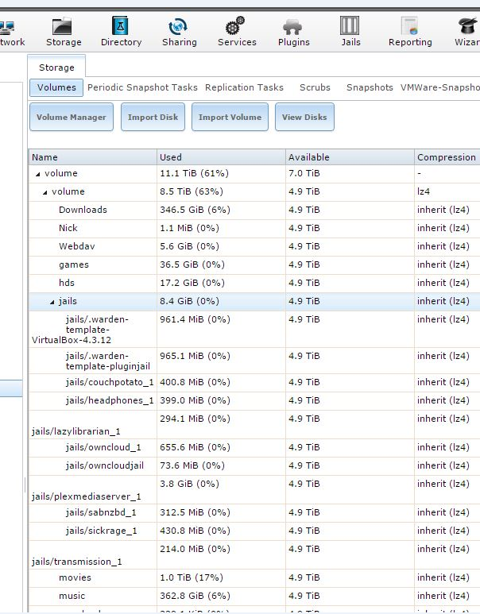Switch to the Volumes sub-tab

56,87
